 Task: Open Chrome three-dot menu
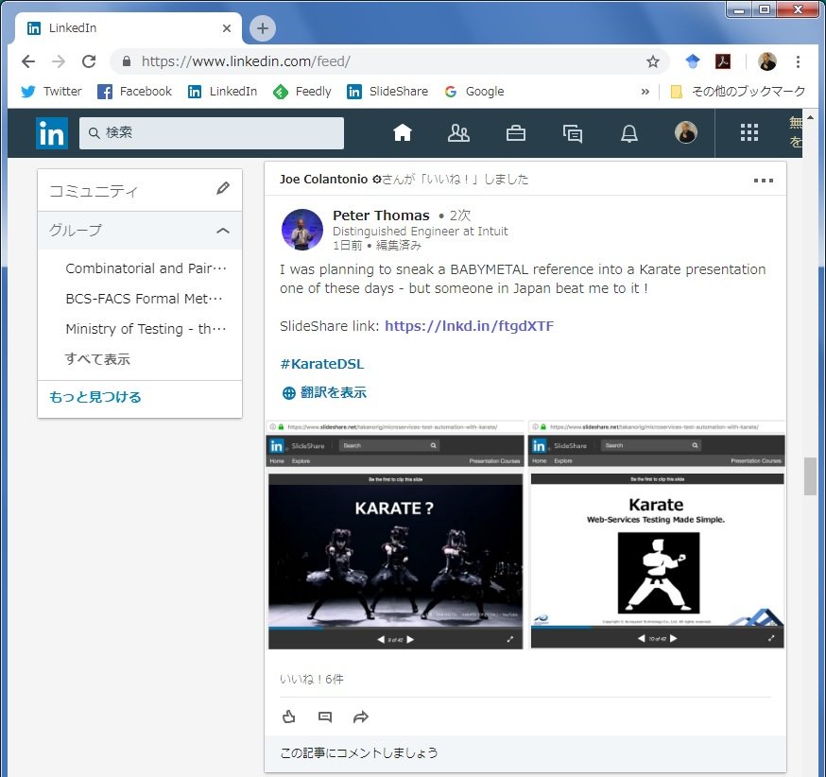pyautogui.click(x=798, y=61)
